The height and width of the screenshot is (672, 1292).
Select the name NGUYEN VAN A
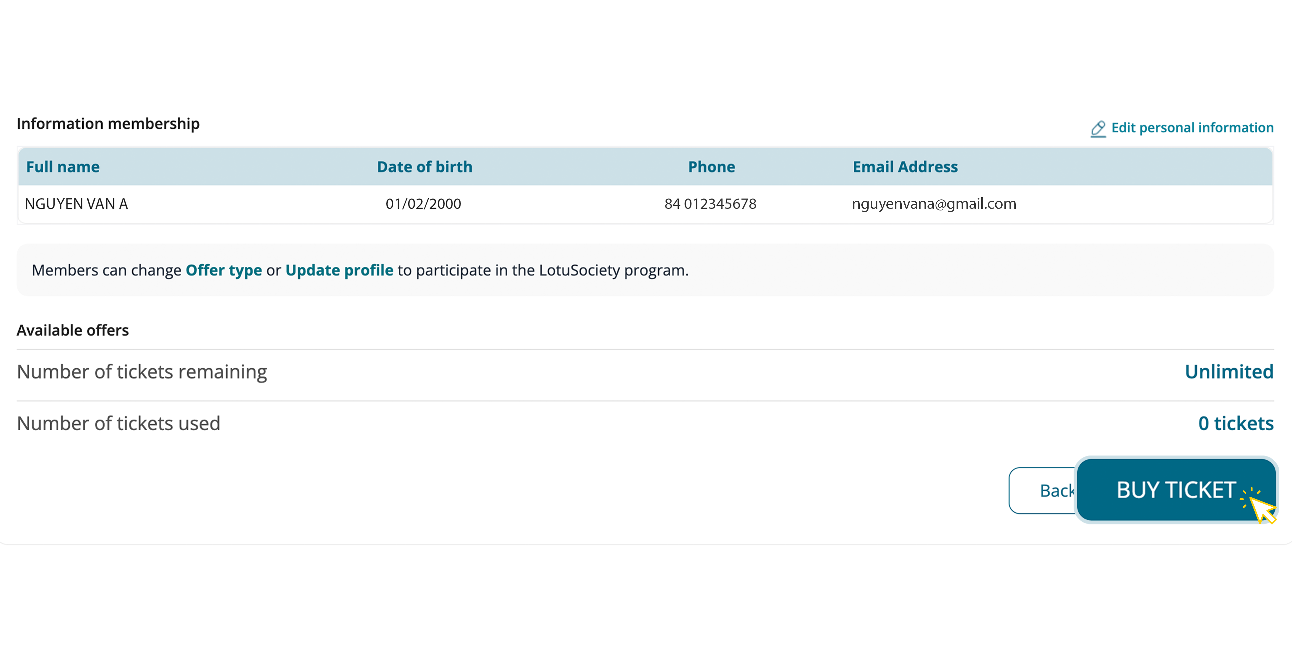(76, 204)
